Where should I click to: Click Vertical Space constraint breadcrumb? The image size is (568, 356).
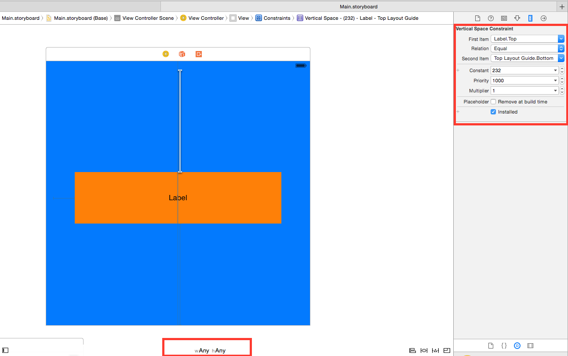click(x=358, y=18)
